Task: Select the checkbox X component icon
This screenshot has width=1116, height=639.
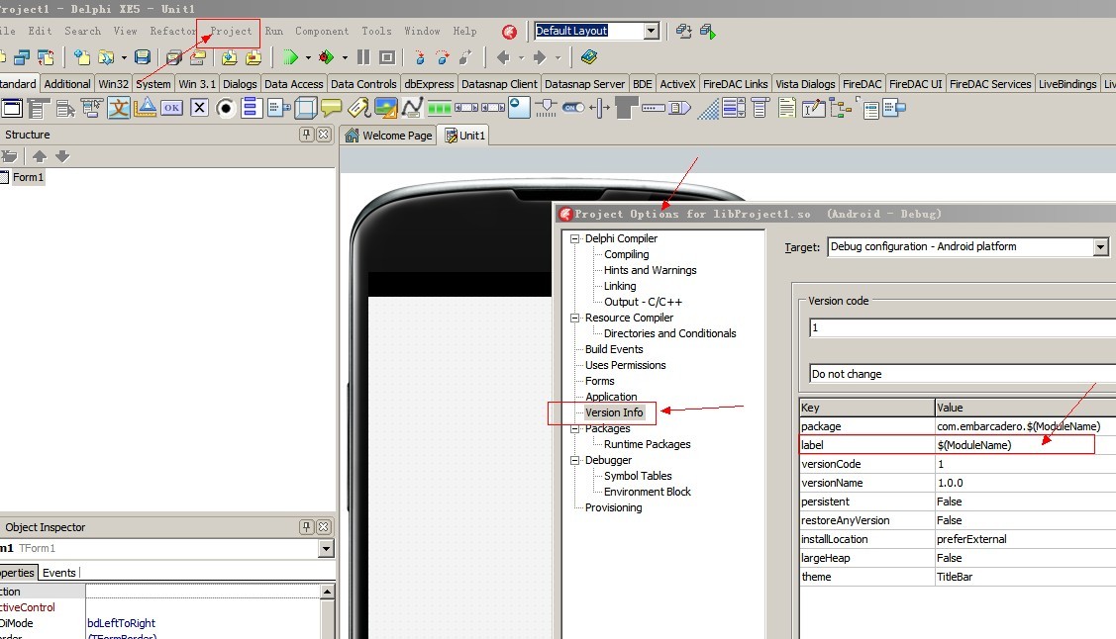Action: (x=199, y=108)
